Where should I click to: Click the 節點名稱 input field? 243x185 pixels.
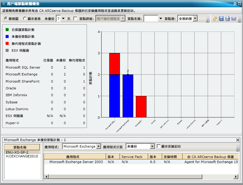tap(151, 19)
